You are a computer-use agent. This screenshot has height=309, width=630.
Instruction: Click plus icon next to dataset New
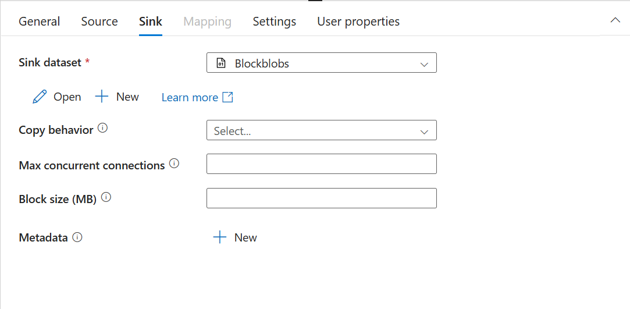click(x=102, y=97)
